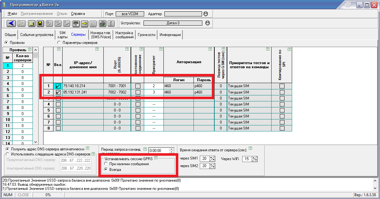Screen dimensions: 380x199
Task: Click Через WiFi wait time spinner
Action: tap(255, 159)
